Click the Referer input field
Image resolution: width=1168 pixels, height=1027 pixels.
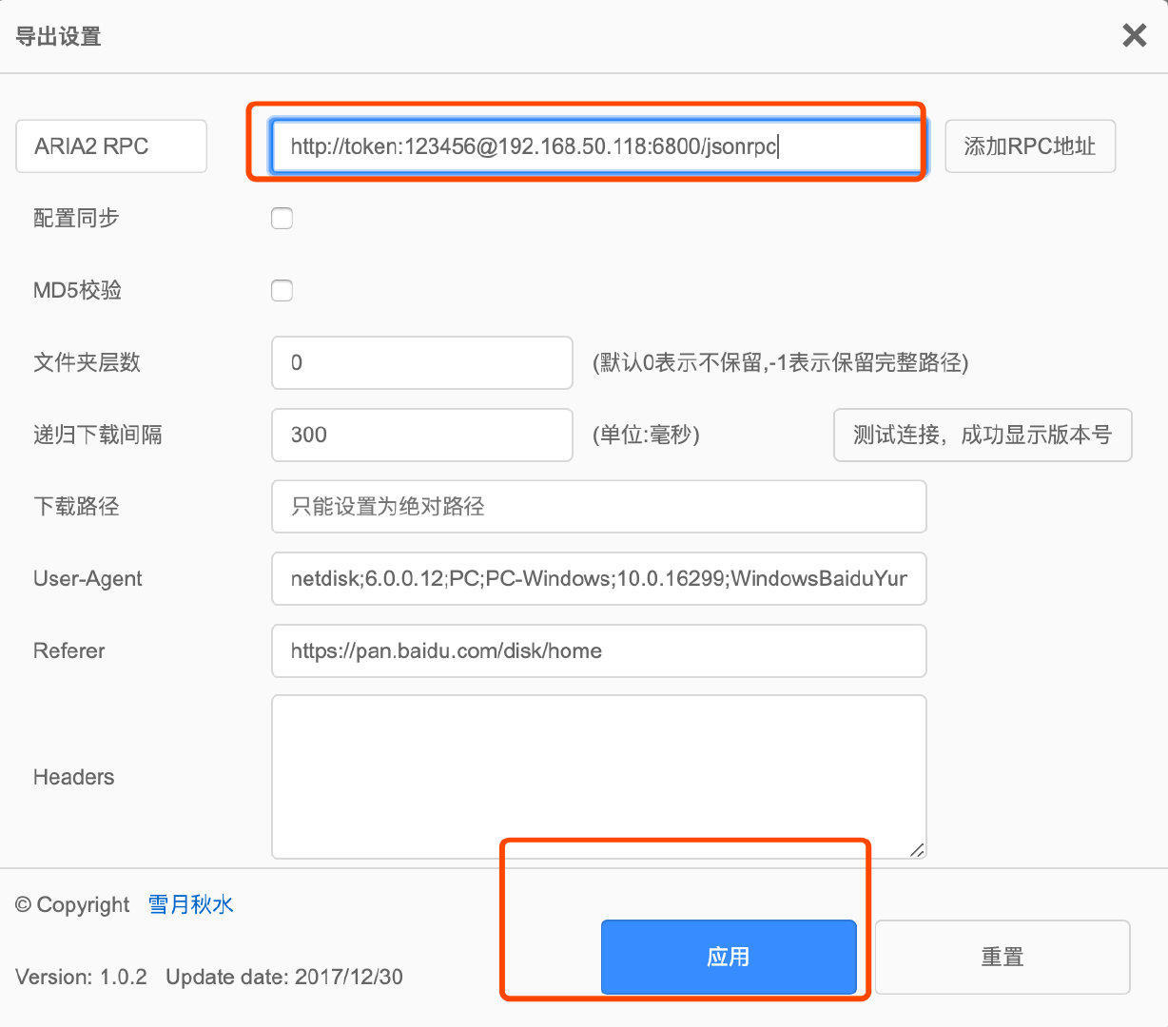598,651
